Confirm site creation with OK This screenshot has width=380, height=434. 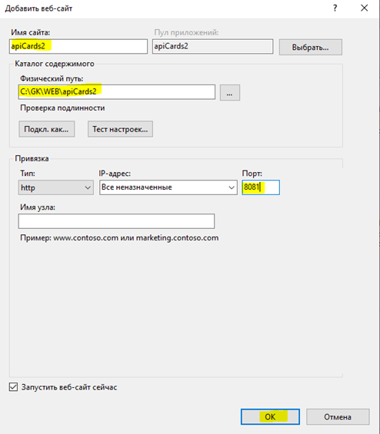270,416
